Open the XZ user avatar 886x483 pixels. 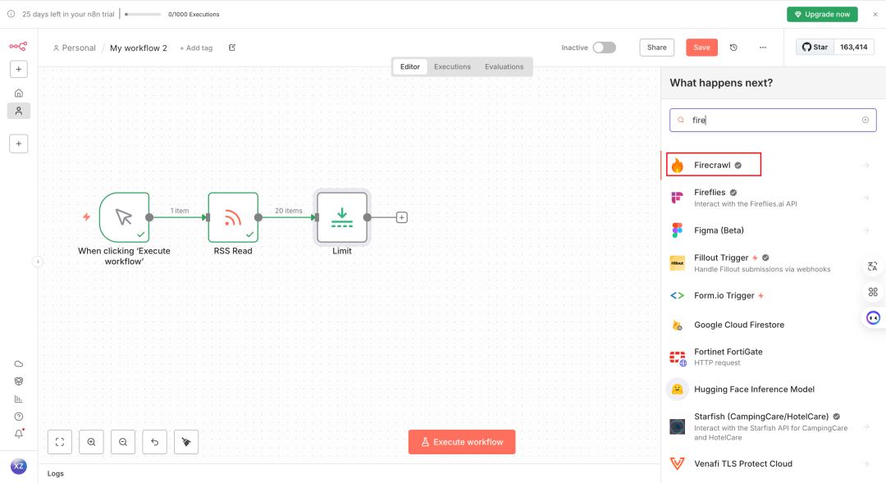click(19, 466)
